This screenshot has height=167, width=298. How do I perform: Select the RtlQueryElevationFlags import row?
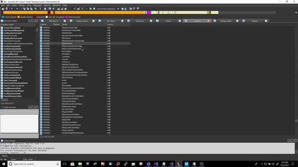coord(85,128)
